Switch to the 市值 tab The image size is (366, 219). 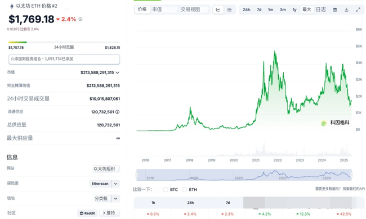click(x=157, y=10)
